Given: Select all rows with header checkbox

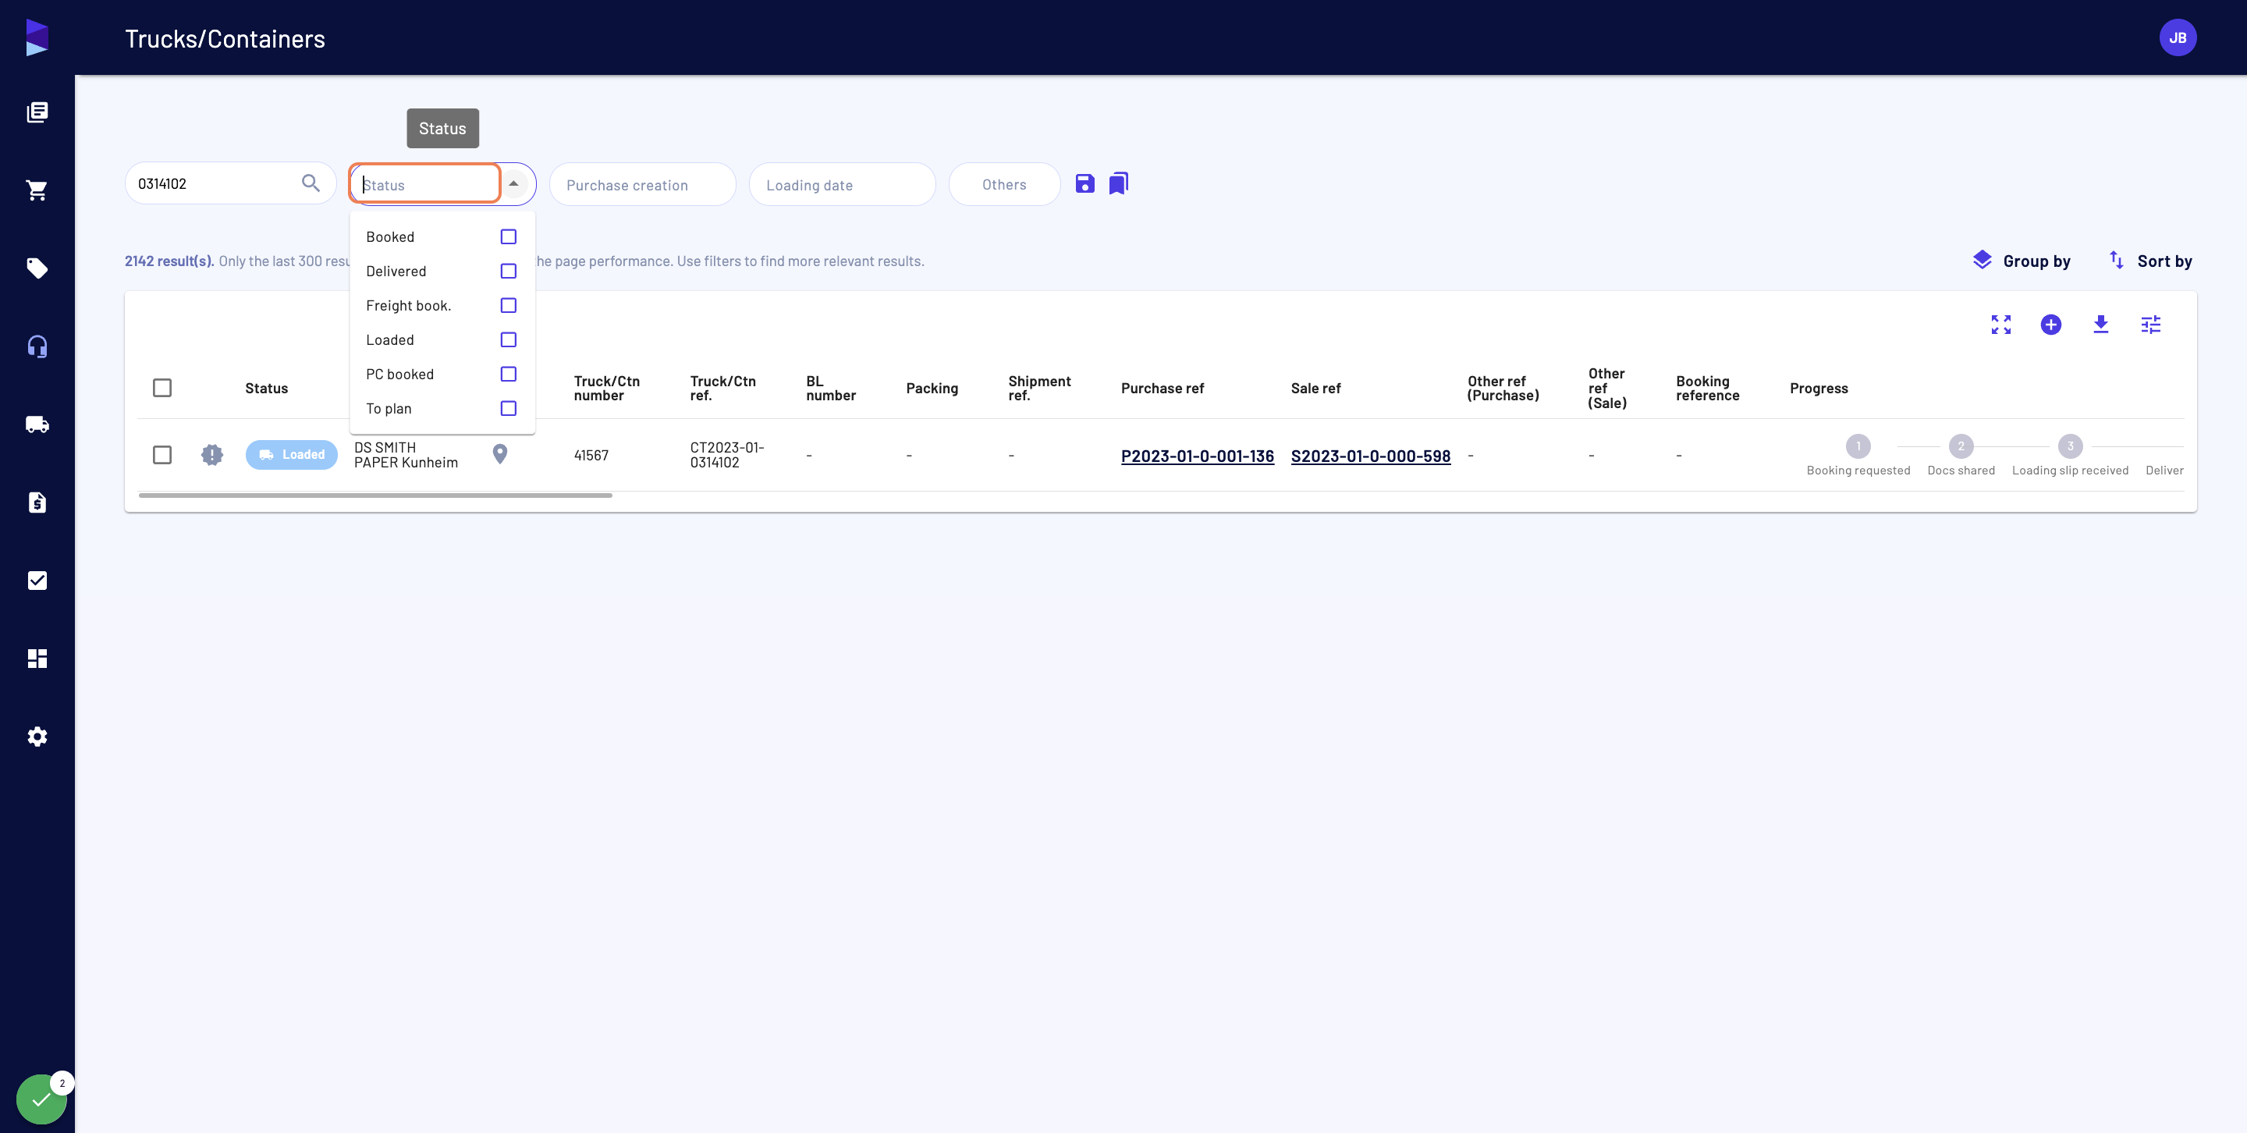Looking at the screenshot, I should tap(162, 387).
